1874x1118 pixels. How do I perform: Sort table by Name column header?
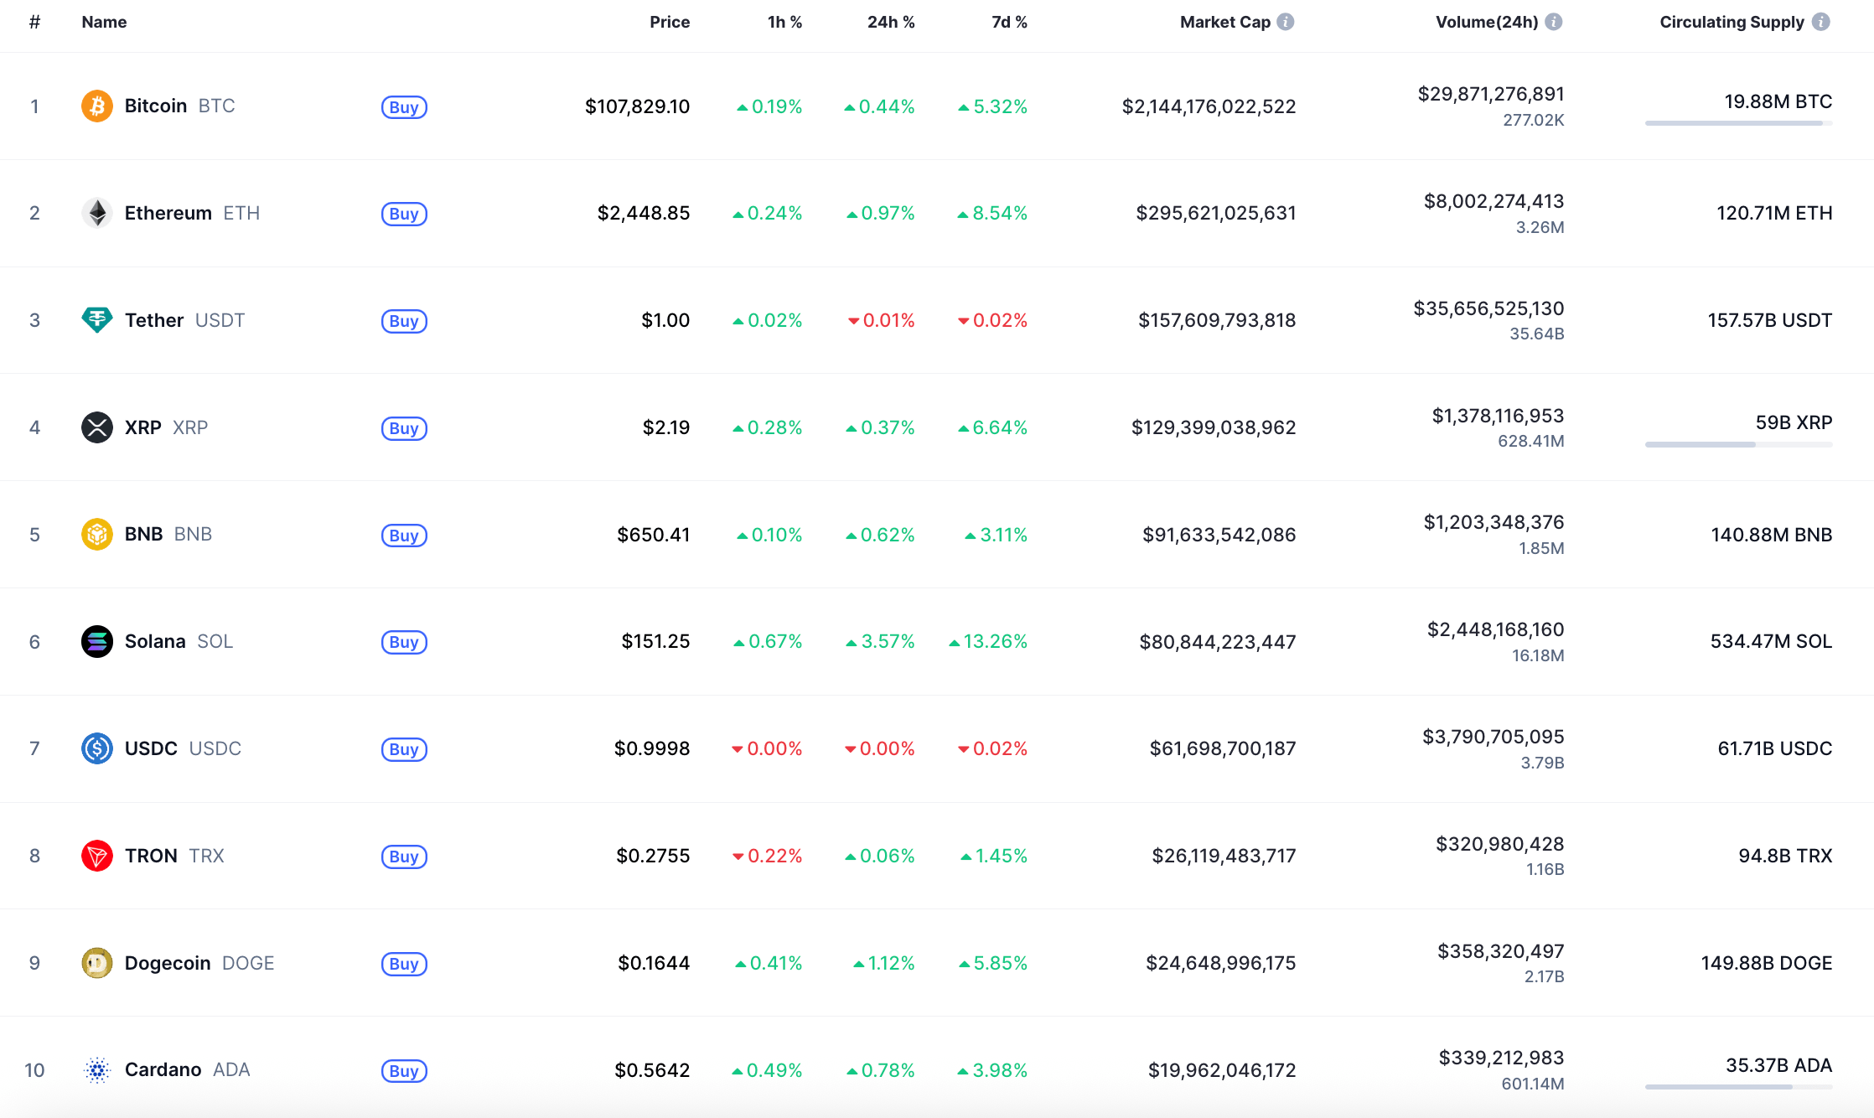point(104,22)
